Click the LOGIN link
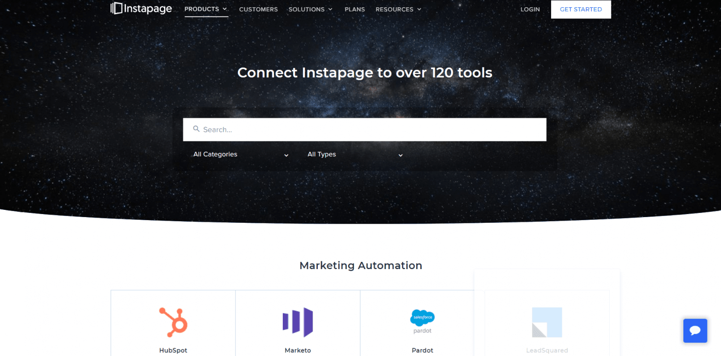This screenshot has width=721, height=356. [x=530, y=9]
